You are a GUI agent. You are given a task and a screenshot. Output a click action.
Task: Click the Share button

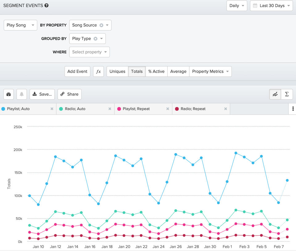69,94
